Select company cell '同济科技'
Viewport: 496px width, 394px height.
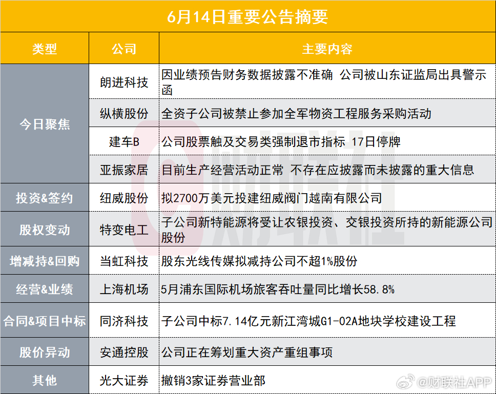tap(124, 321)
